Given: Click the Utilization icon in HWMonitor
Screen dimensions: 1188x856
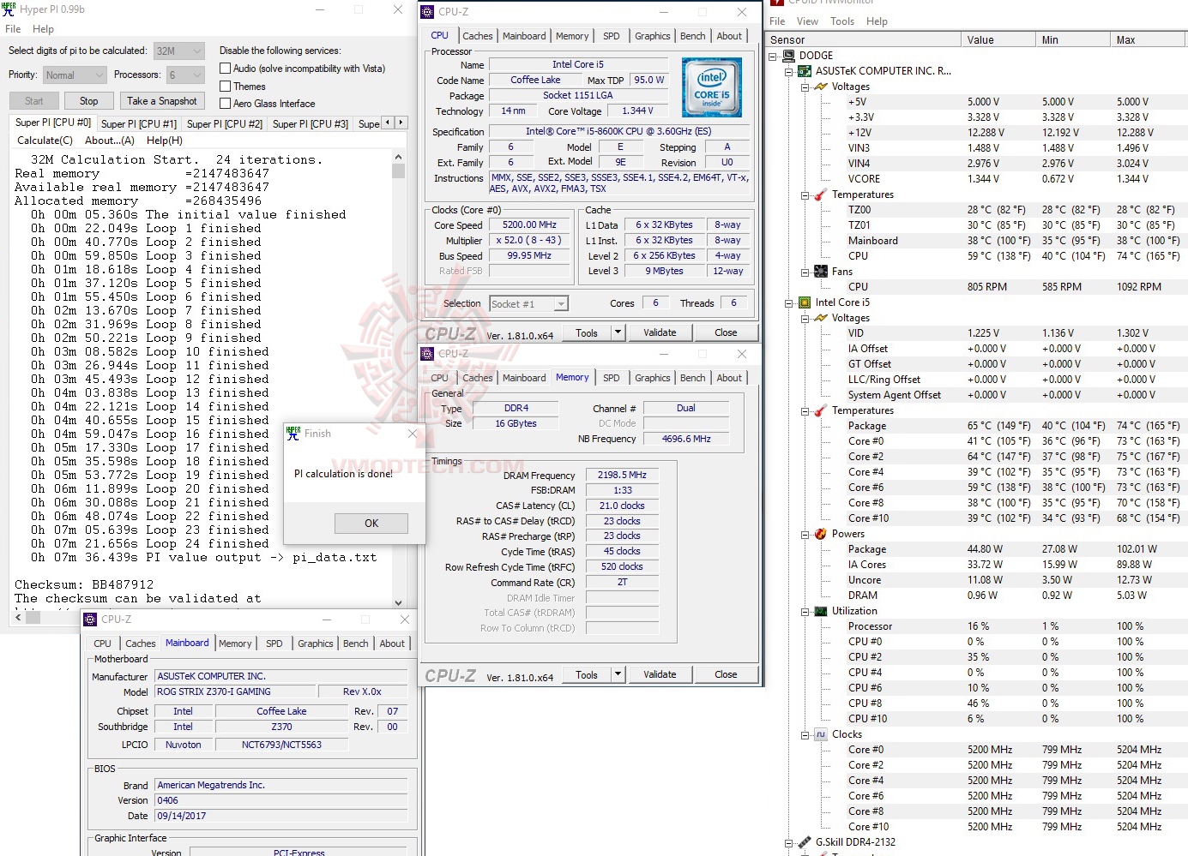Looking at the screenshot, I should 821,611.
